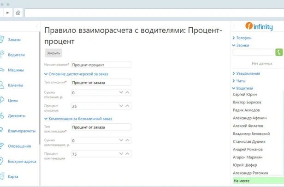Expand the Телефон panel
Screen dimensions: 284x187
[x=234, y=38]
